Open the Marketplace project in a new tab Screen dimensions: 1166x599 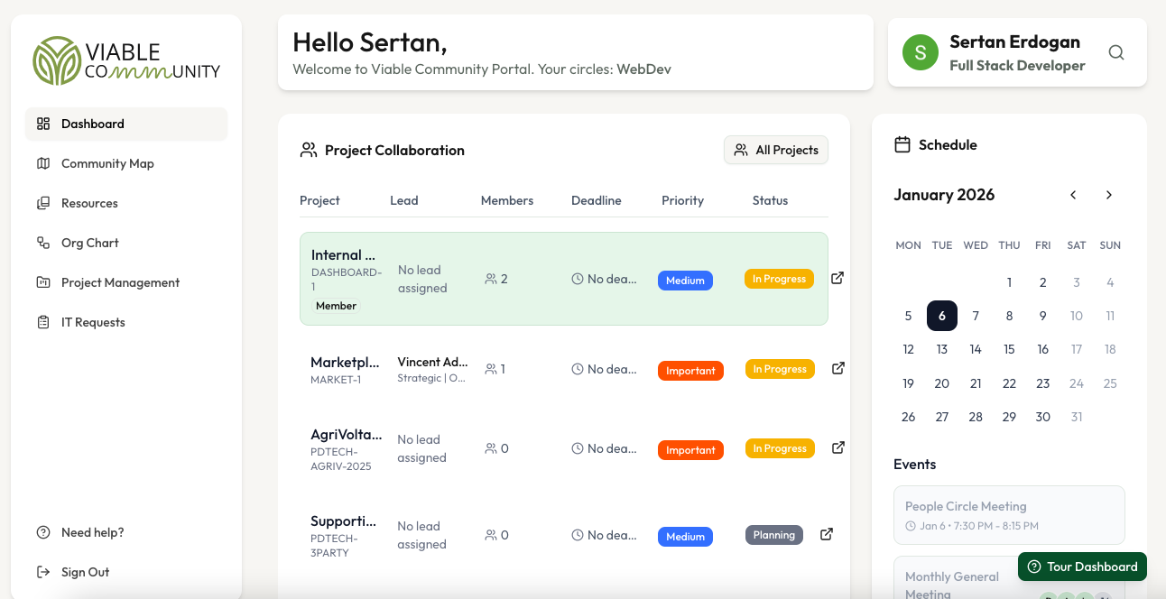pyautogui.click(x=837, y=368)
